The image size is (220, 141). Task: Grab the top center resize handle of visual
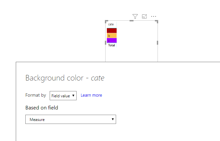coord(132,21)
